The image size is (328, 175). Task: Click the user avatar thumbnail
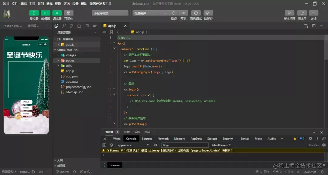pyautogui.click(x=6, y=14)
